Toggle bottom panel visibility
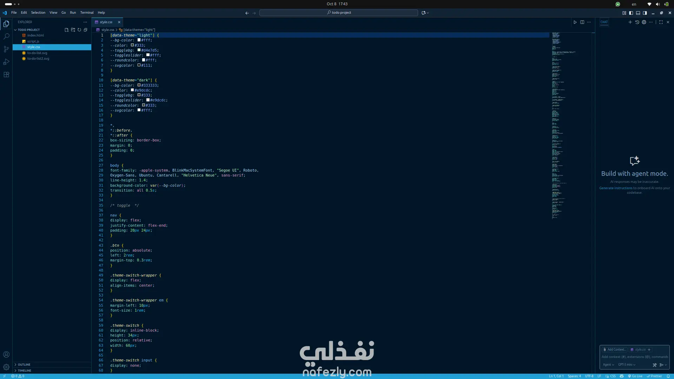 [x=638, y=13]
